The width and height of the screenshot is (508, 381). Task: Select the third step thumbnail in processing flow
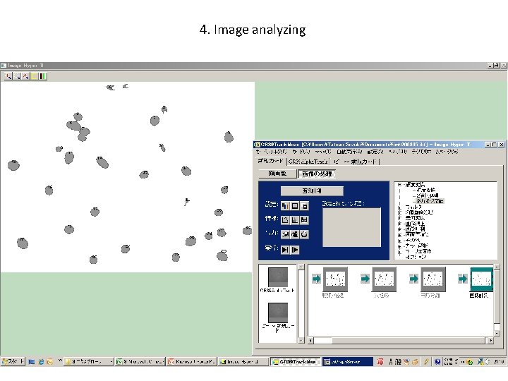pyautogui.click(x=433, y=279)
